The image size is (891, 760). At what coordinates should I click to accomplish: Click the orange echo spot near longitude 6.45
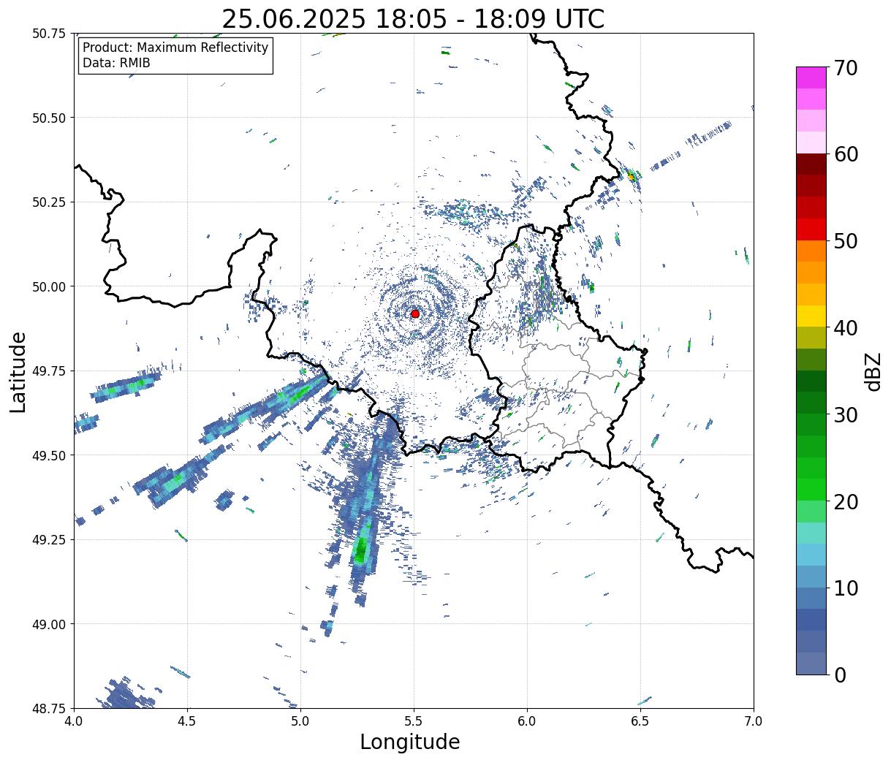pyautogui.click(x=631, y=176)
